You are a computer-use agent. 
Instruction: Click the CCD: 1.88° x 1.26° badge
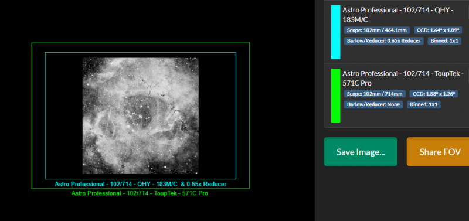(434, 94)
